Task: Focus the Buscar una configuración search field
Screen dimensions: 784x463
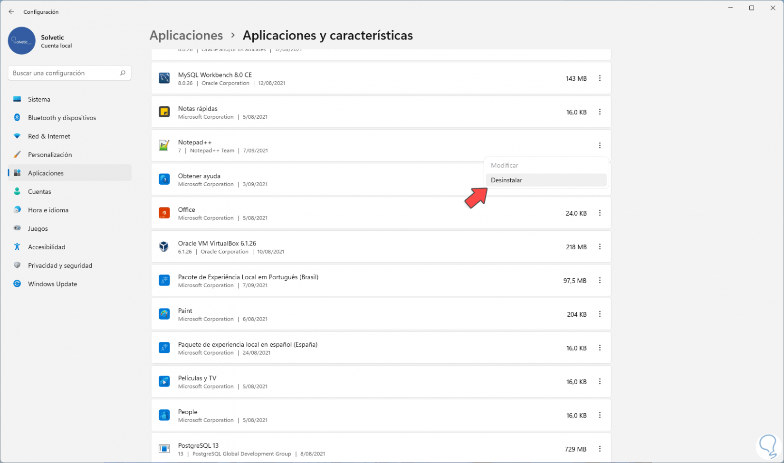Action: pos(69,73)
